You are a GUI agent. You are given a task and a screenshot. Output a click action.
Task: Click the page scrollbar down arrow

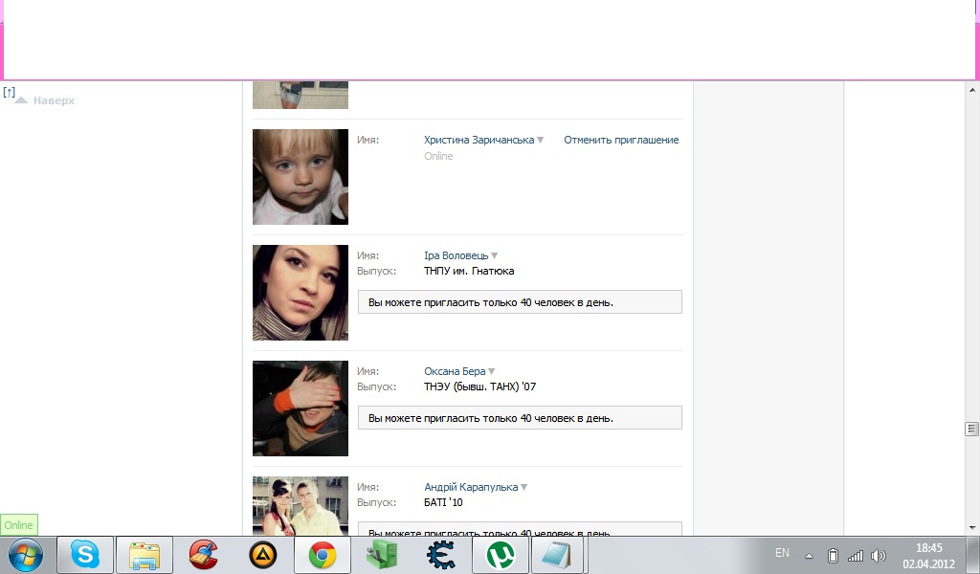pyautogui.click(x=972, y=528)
